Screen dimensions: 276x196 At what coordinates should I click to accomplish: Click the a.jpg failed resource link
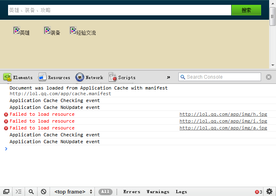pos(223,128)
